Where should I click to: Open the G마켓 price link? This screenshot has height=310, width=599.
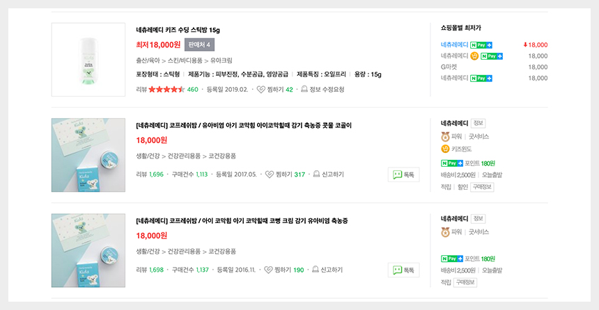tap(449, 67)
